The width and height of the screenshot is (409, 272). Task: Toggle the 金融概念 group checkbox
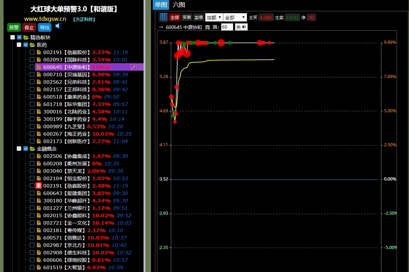pos(26,149)
